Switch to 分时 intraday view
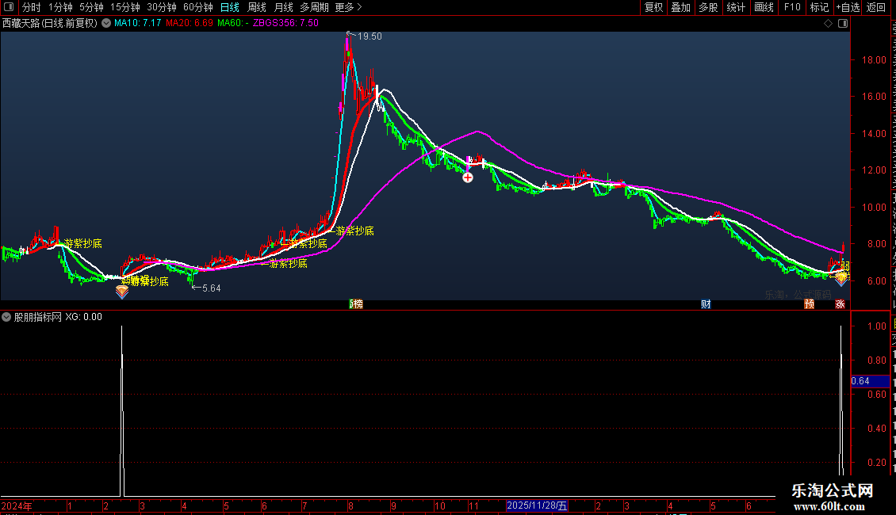Image resolution: width=896 pixels, height=515 pixels. pos(32,7)
